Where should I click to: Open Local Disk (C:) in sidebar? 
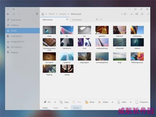tap(22, 36)
